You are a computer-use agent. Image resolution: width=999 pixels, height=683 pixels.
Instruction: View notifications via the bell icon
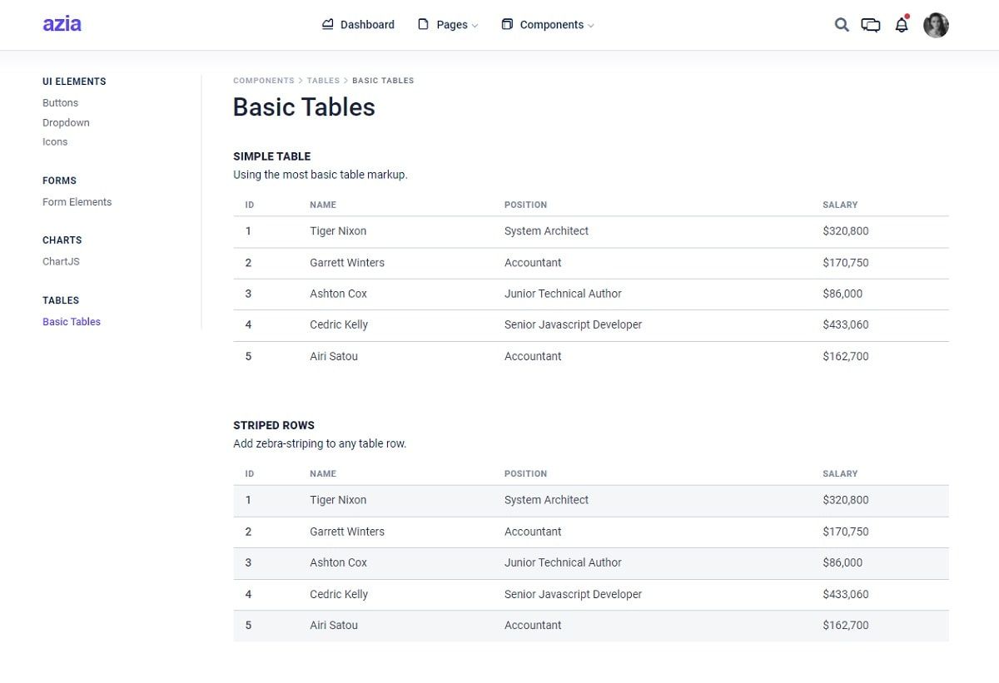coord(900,25)
